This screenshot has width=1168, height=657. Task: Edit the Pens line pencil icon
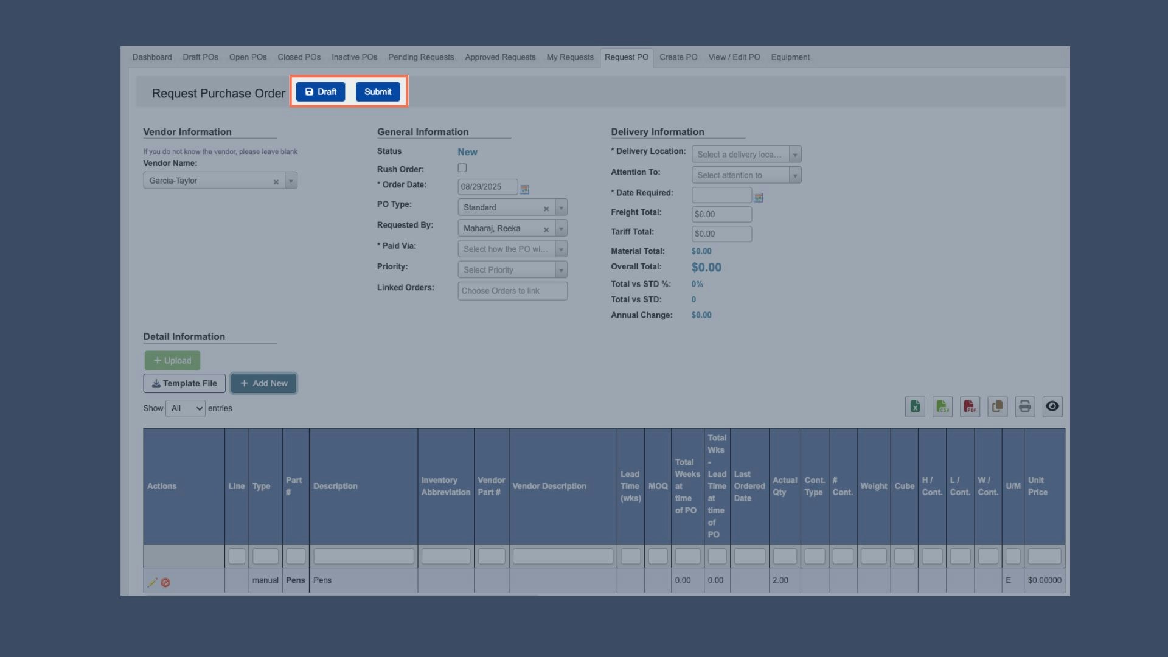(x=152, y=582)
